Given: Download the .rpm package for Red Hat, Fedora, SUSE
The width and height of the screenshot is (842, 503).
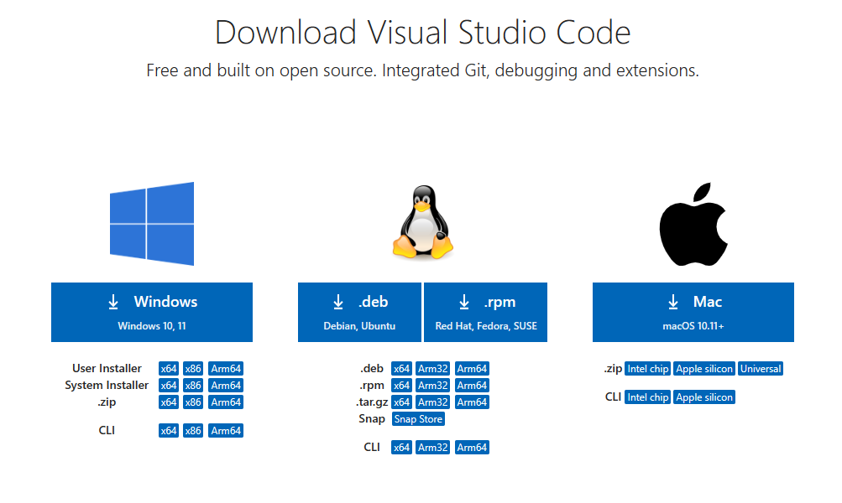Looking at the screenshot, I should [x=485, y=312].
